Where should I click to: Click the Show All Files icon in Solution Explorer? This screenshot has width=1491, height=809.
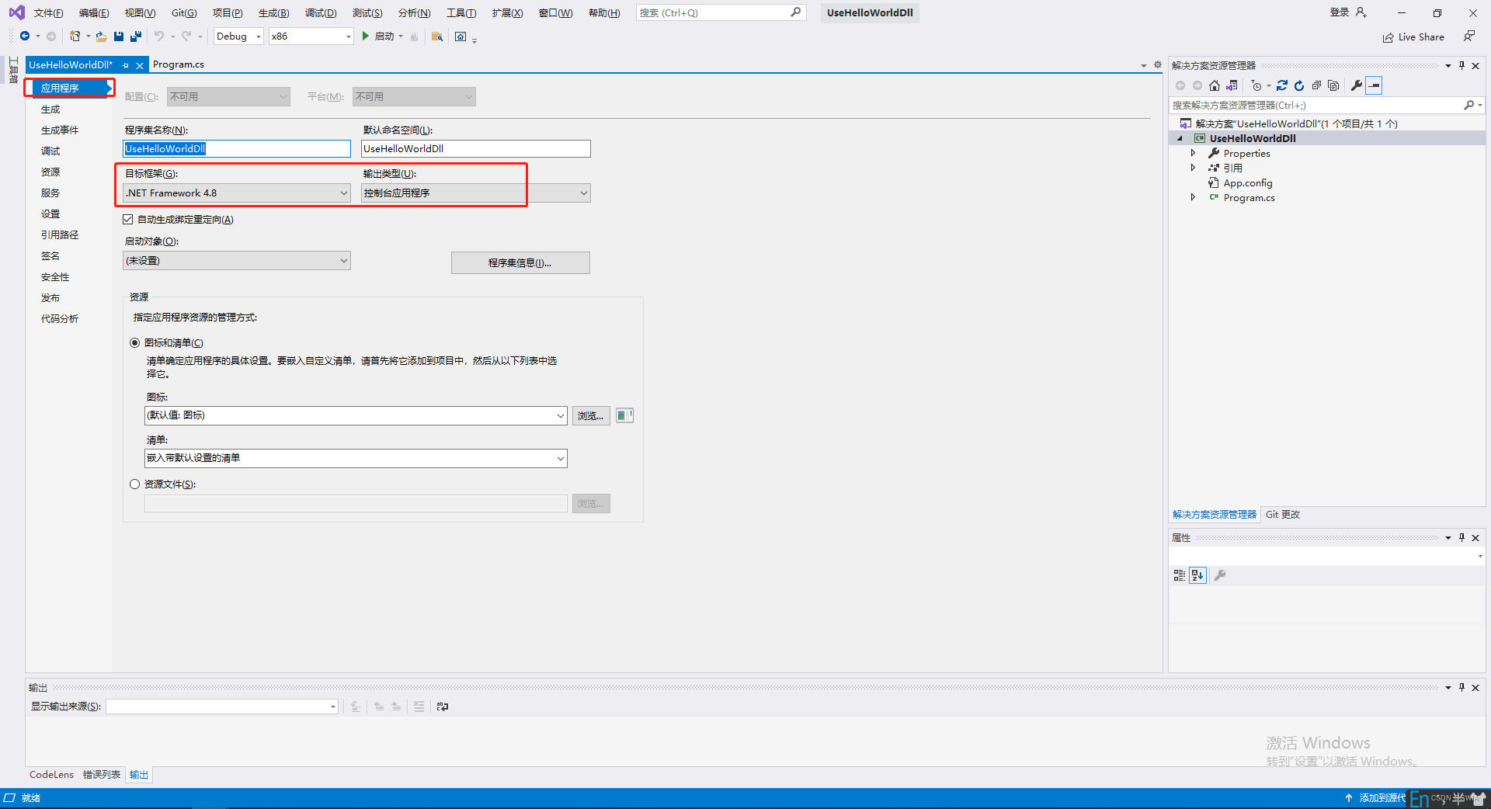click(1333, 85)
